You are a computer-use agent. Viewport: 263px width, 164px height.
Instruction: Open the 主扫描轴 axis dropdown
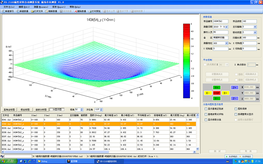pyautogui.click(x=255, y=27)
